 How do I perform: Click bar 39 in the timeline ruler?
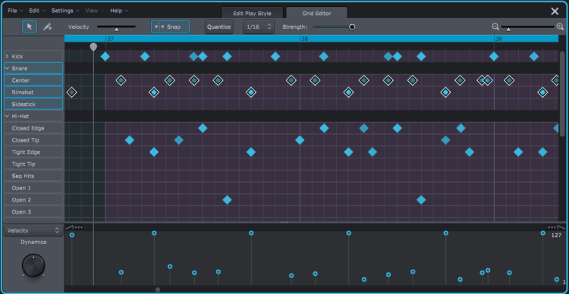[x=498, y=39]
